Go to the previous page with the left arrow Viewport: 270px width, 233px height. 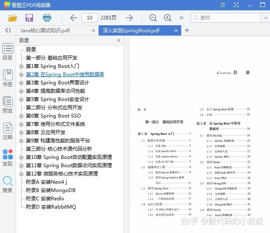[x=73, y=18]
